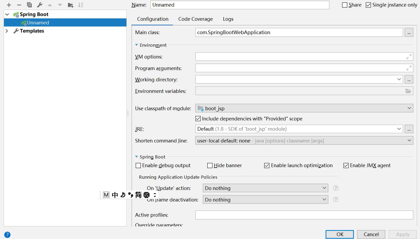Image resolution: width=420 pixels, height=239 pixels.
Task: Show help for On 'Update' action
Action: pos(336,188)
